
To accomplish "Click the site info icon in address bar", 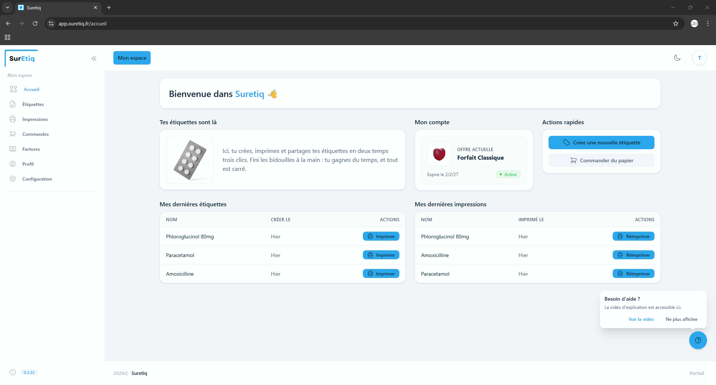I will (x=51, y=24).
